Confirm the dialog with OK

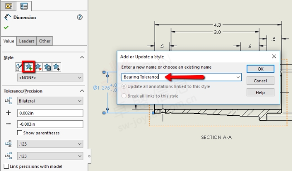click(x=260, y=69)
